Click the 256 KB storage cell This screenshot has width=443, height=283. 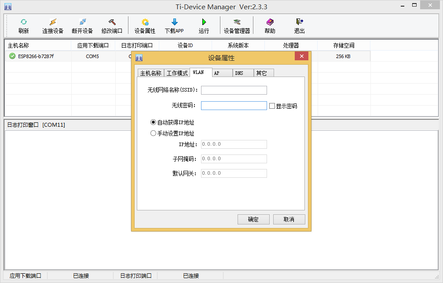click(x=343, y=56)
